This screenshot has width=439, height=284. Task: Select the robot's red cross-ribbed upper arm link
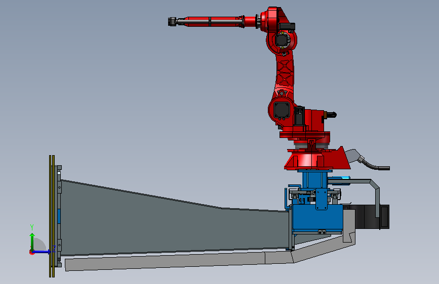pos(285,73)
